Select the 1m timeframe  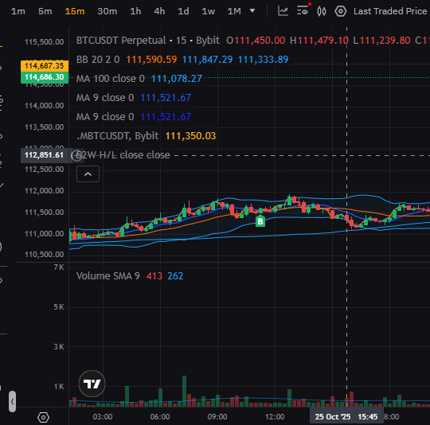pyautogui.click(x=18, y=11)
